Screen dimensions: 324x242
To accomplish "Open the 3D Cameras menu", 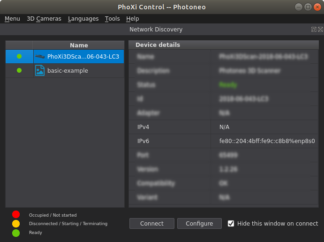I will (44, 19).
